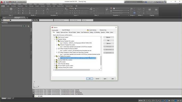The width and height of the screenshot is (182, 102).
Task: Click the Circle tool icon in Draw panel
Action: [11, 9]
